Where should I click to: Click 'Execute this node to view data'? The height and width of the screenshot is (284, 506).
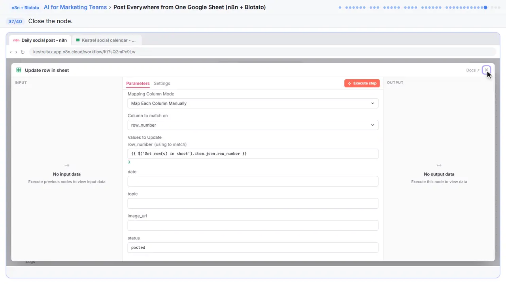tap(439, 182)
